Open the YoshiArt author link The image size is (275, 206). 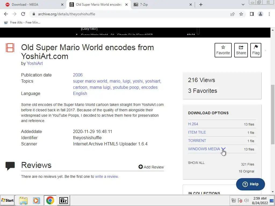[35, 63]
